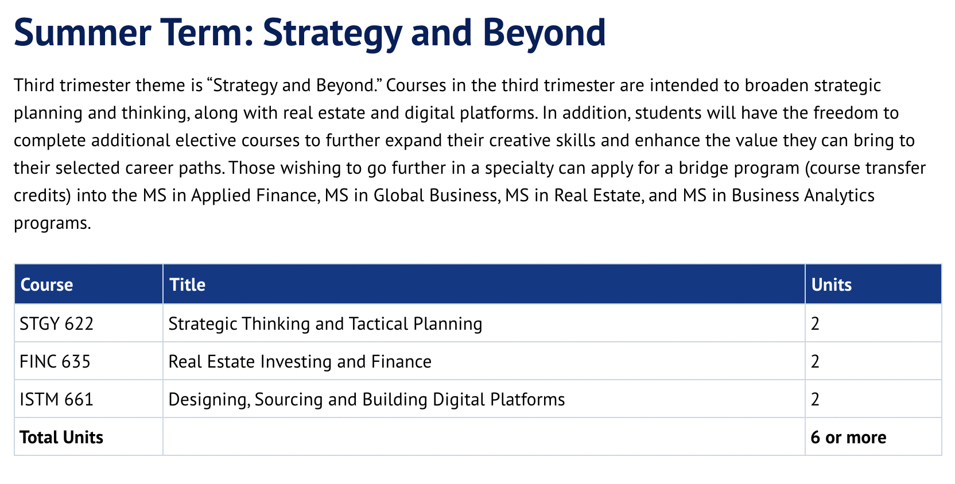Click the Title column header
The width and height of the screenshot is (955, 484).
pos(188,284)
